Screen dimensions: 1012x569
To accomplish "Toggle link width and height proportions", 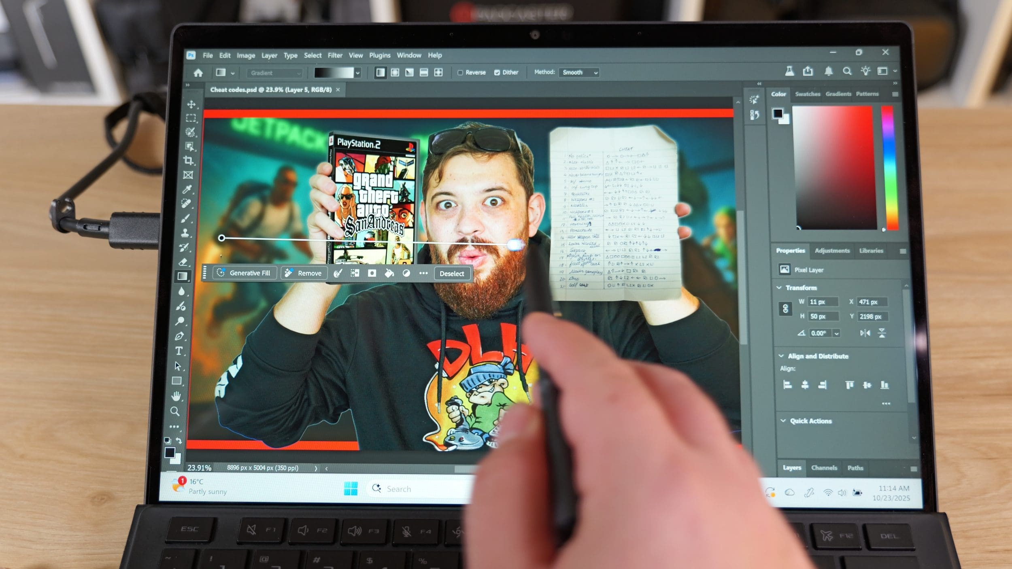I will [785, 309].
